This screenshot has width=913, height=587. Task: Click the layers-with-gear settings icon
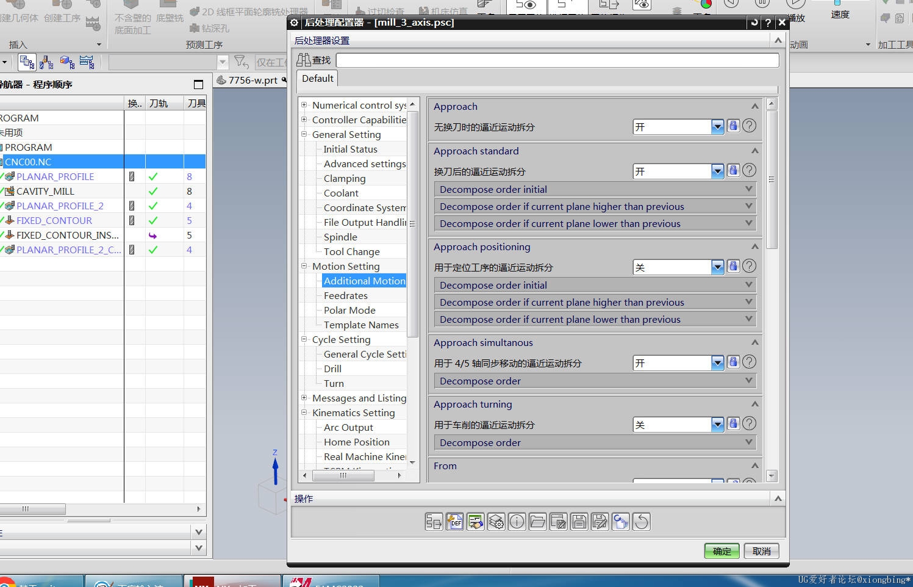tap(496, 522)
